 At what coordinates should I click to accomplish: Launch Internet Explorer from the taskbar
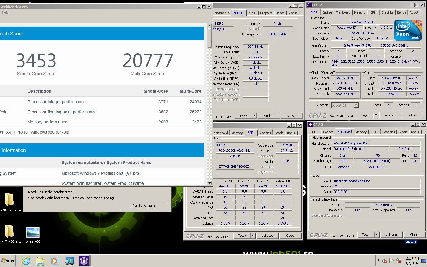tap(26, 261)
